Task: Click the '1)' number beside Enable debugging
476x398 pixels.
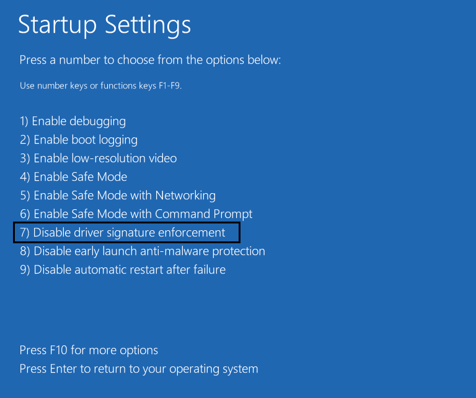Action: pos(25,121)
